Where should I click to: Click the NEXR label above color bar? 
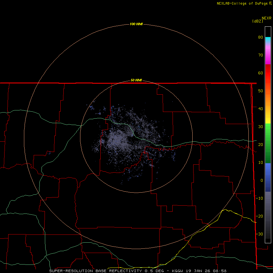click(267, 18)
